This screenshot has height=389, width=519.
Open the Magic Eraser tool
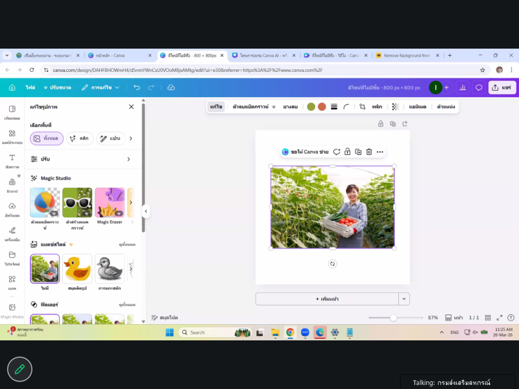(110, 204)
